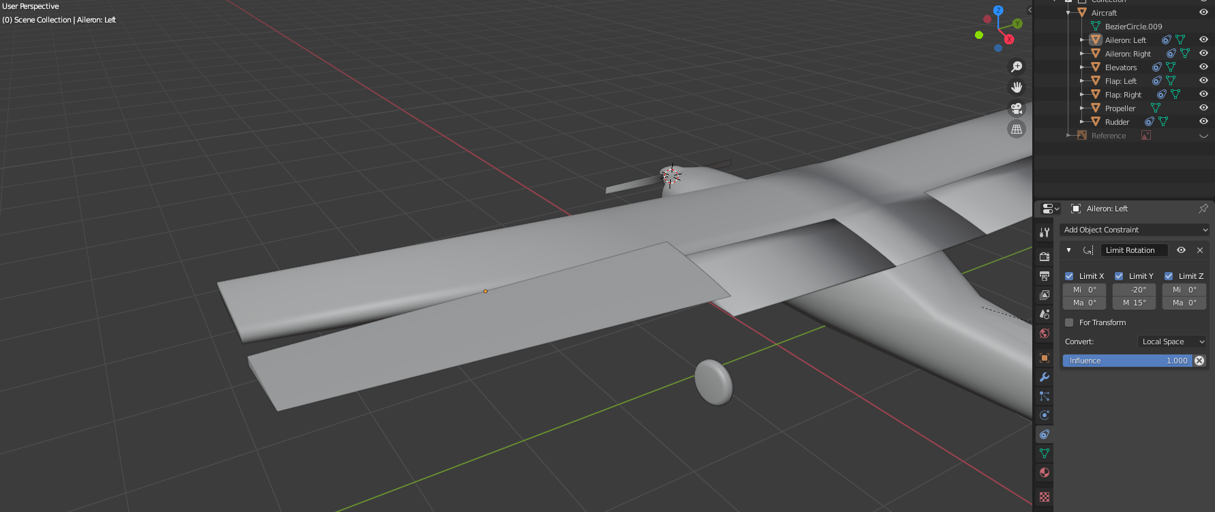Open the Particles properties tab
Image resolution: width=1215 pixels, height=512 pixels.
point(1045,395)
